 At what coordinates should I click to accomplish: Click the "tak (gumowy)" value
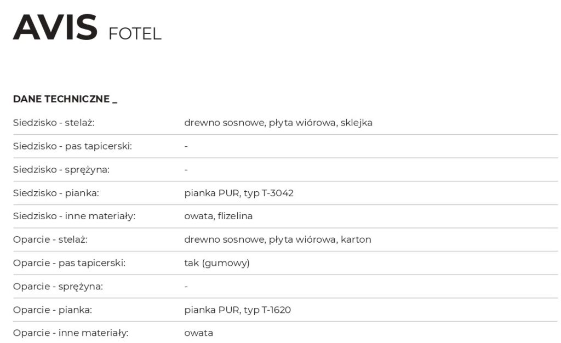tap(216, 263)
